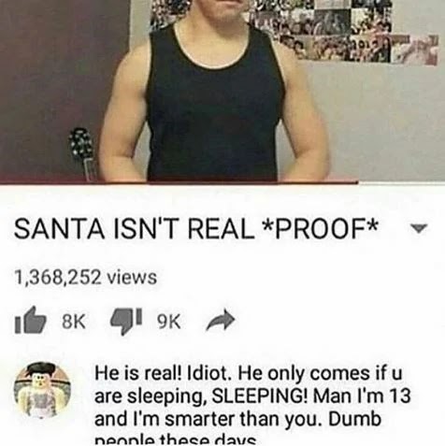Seek along the red video progress bar
The image size is (445, 446).
179,182
